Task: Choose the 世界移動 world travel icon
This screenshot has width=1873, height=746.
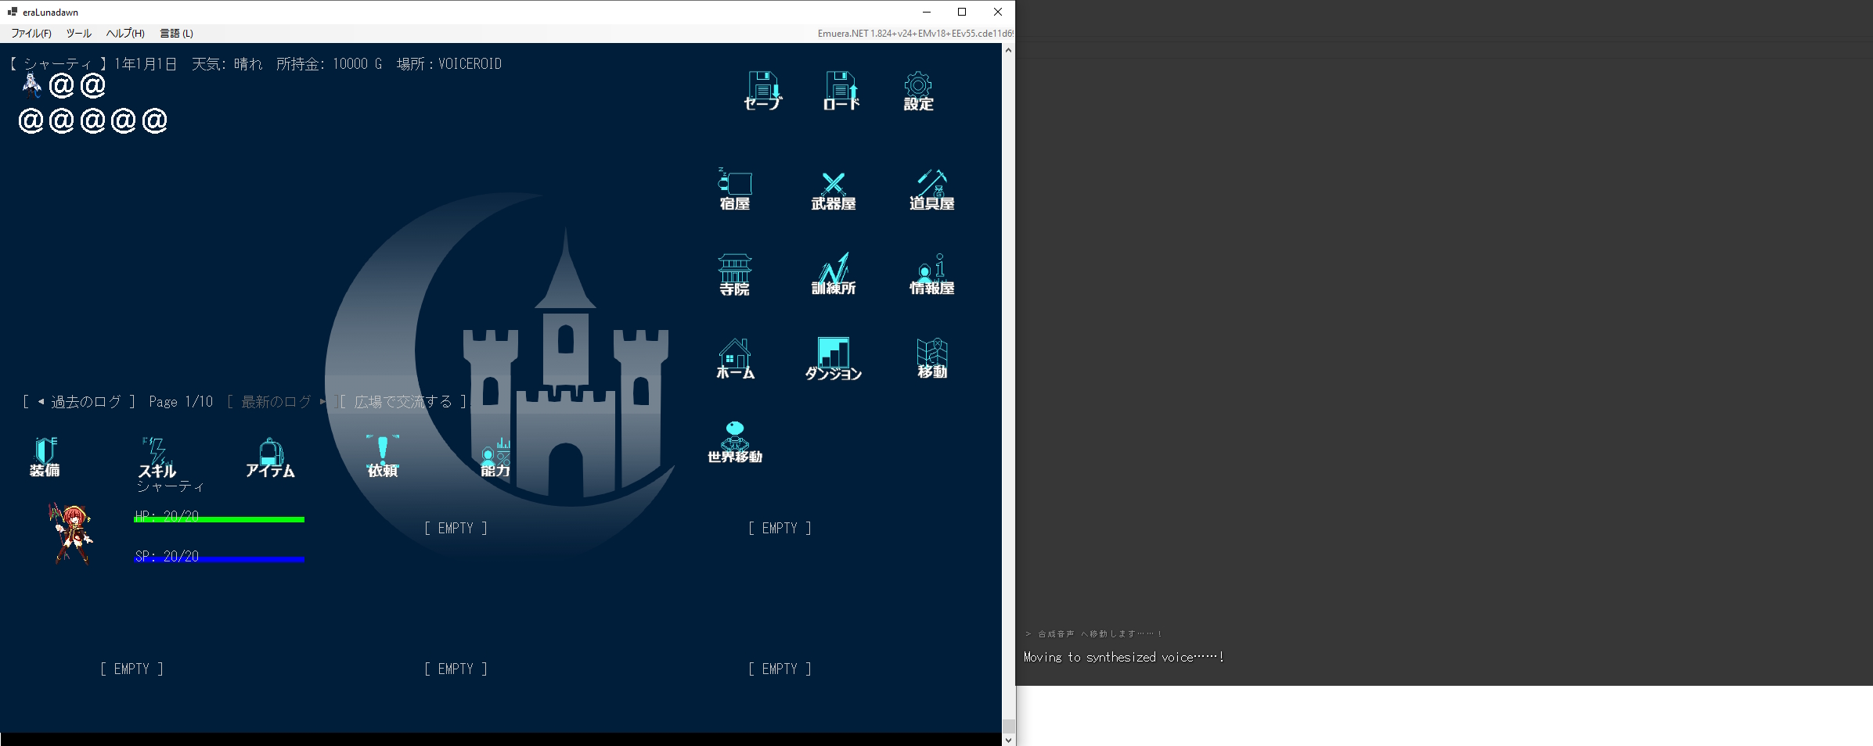Action: tap(735, 443)
